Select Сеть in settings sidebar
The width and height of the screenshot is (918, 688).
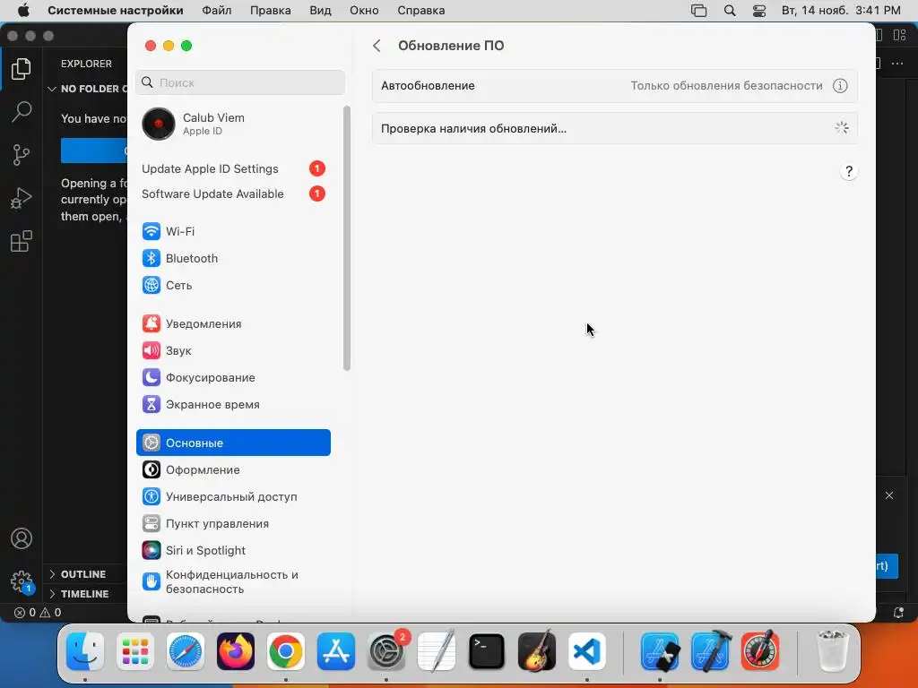click(233, 285)
